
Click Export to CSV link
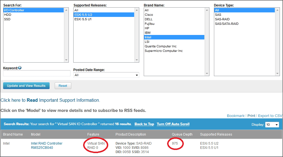270,116
